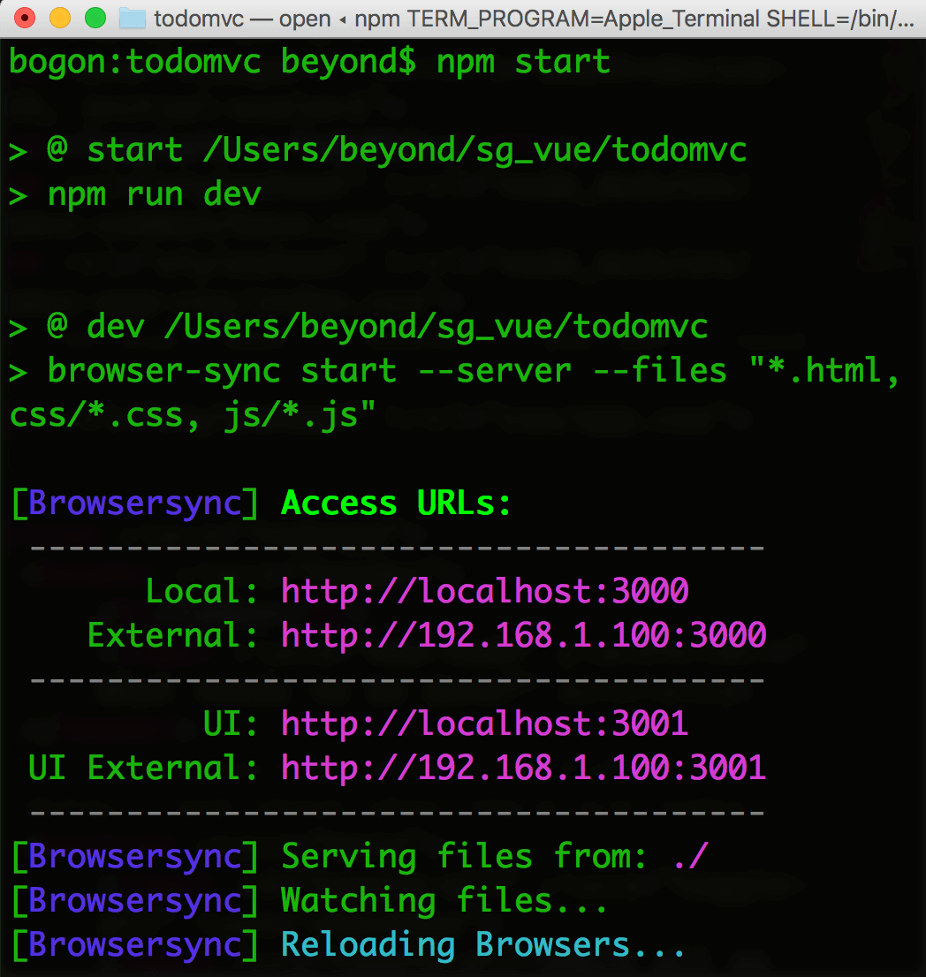
Task: Click the 'Access URLs:' heading text
Action: (397, 503)
